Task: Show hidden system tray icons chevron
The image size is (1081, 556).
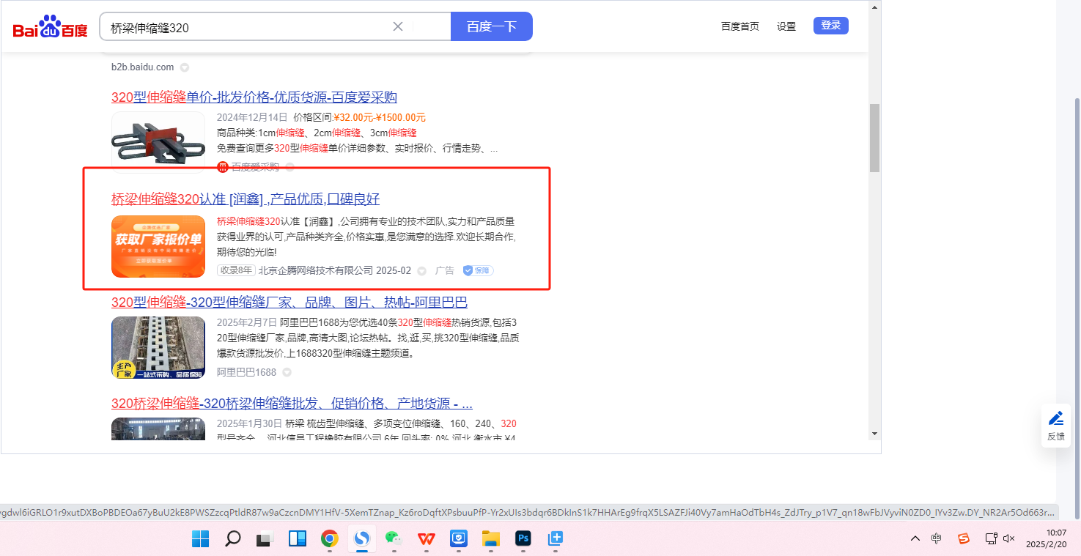Action: 915,538
